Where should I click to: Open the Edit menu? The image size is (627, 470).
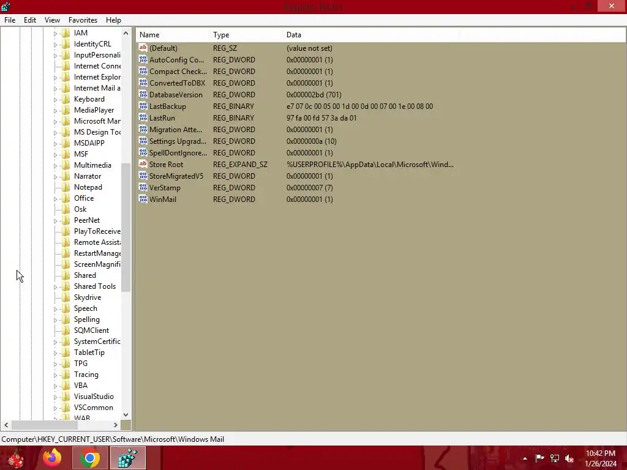click(29, 20)
